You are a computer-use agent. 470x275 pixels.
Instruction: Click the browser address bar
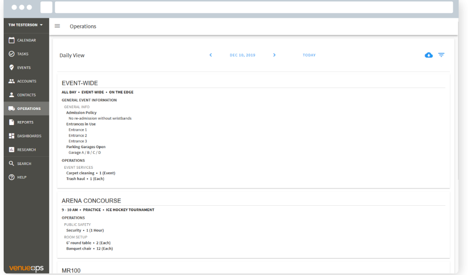click(x=253, y=7)
